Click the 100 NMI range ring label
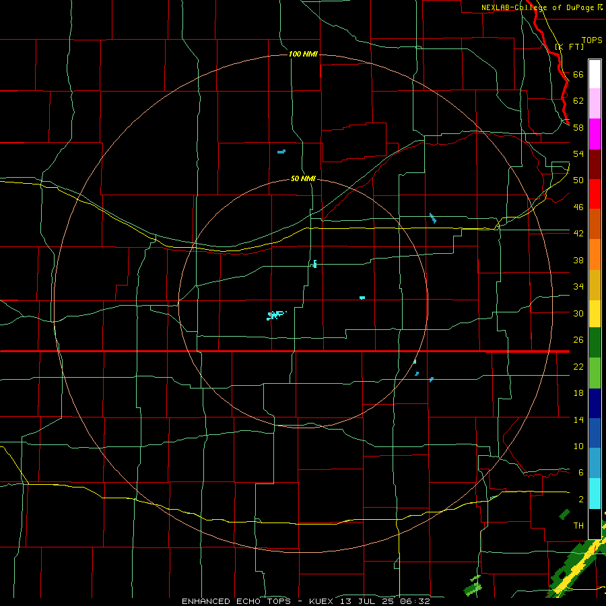Image resolution: width=606 pixels, height=606 pixels. click(x=303, y=54)
